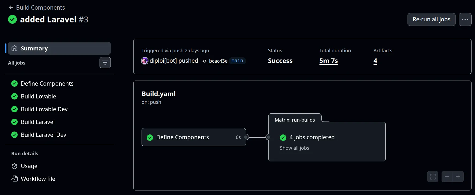Click Build Lovable Dev success check icon
Image resolution: width=475 pixels, height=195 pixels.
pyautogui.click(x=14, y=109)
